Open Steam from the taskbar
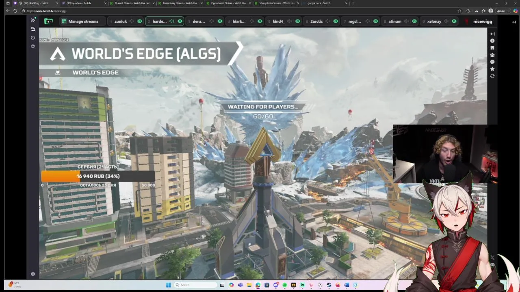The width and height of the screenshot is (520, 292). coord(329,285)
